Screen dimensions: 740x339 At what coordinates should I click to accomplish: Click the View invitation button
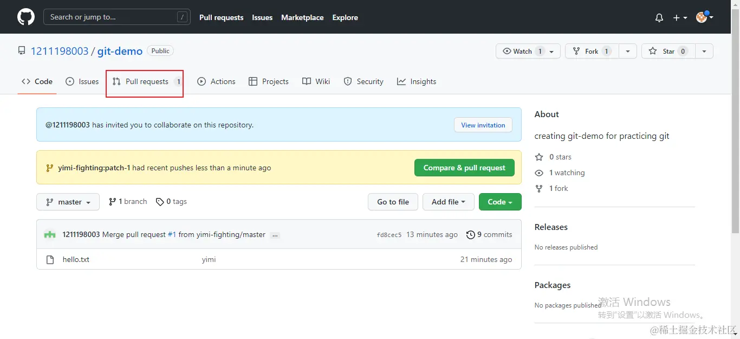(483, 125)
